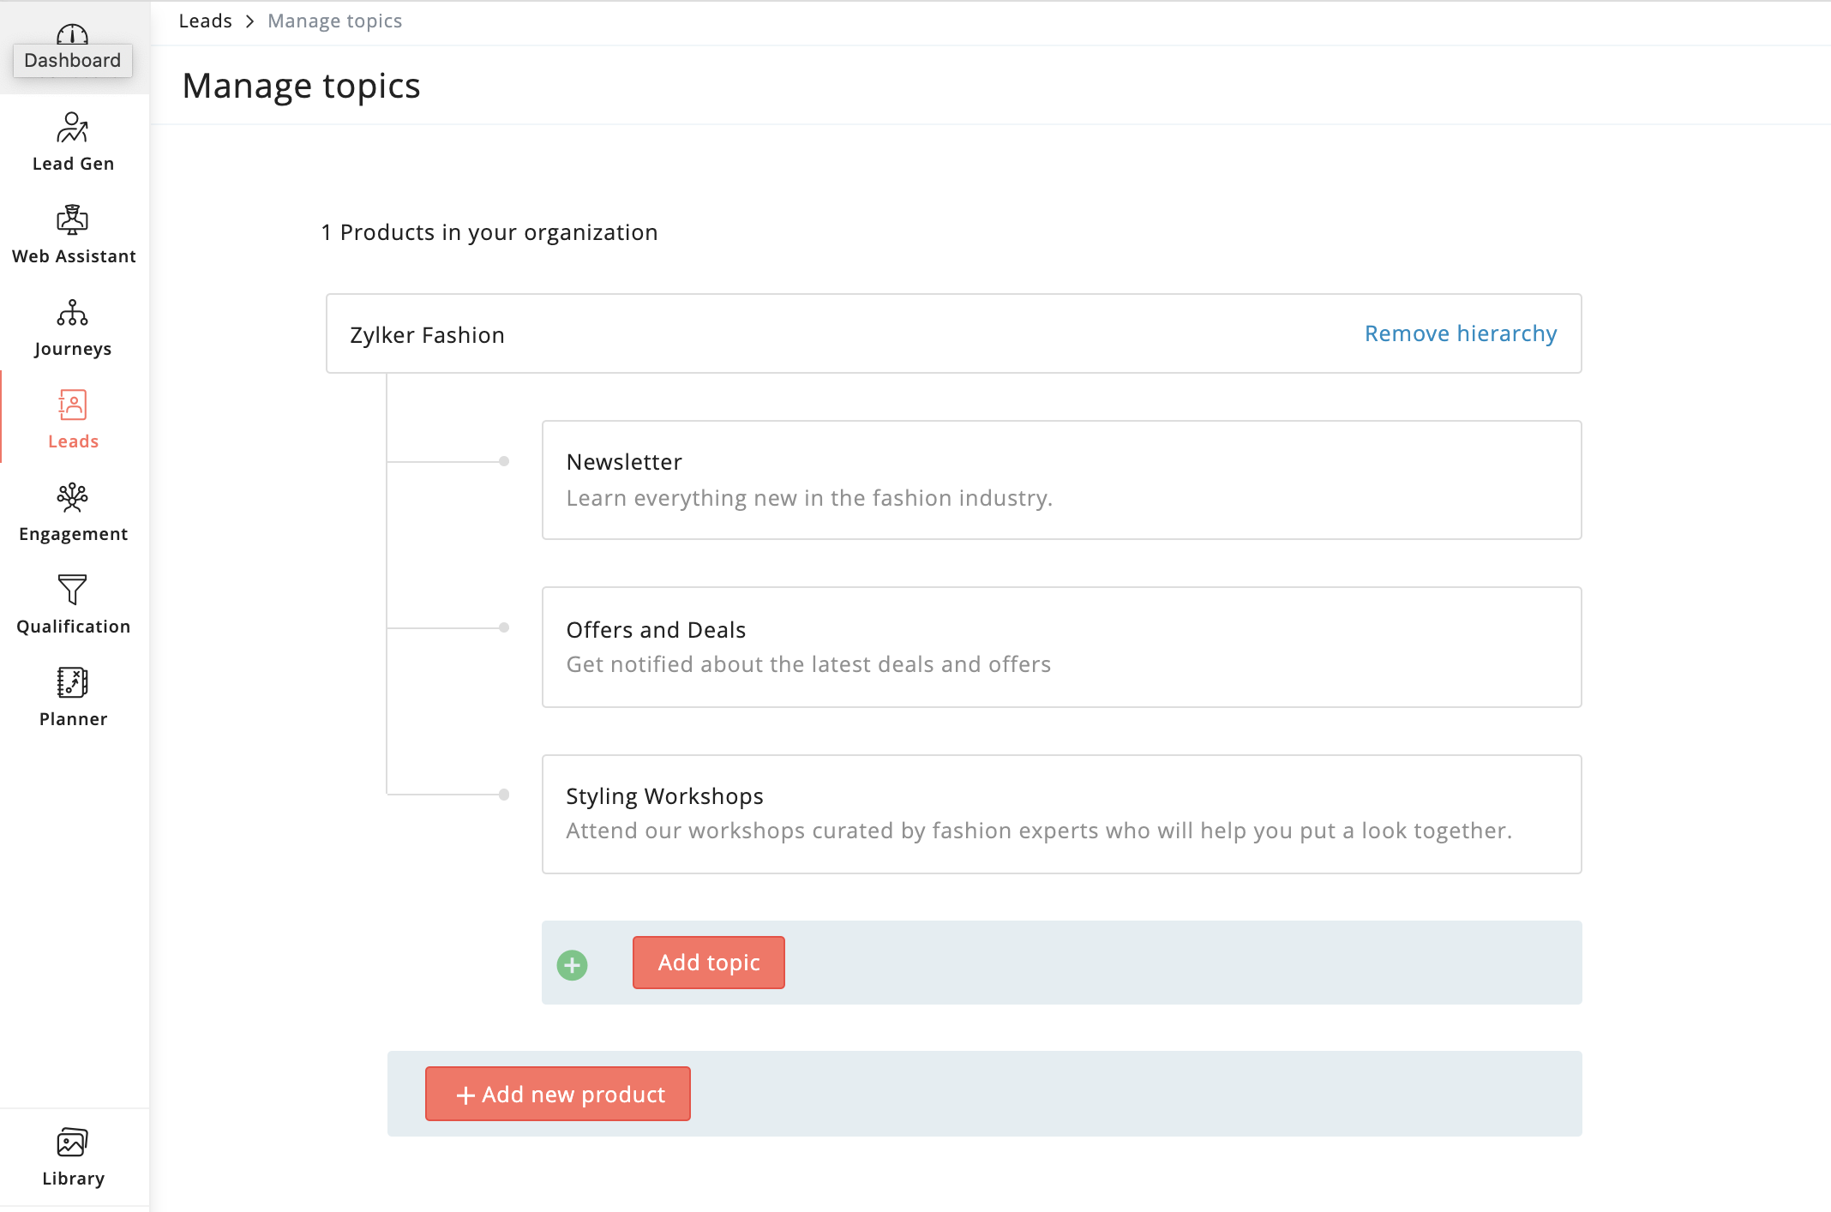This screenshot has height=1212, width=1831.
Task: Click Manage topics breadcrumb item
Action: click(x=334, y=21)
